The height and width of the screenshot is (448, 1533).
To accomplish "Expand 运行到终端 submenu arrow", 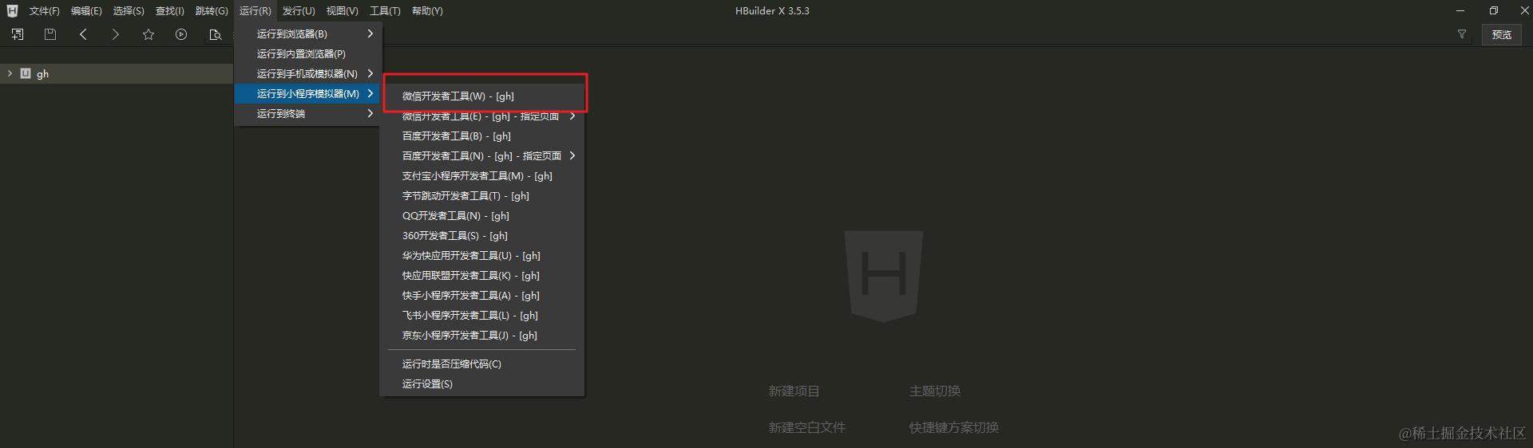I will 370,113.
